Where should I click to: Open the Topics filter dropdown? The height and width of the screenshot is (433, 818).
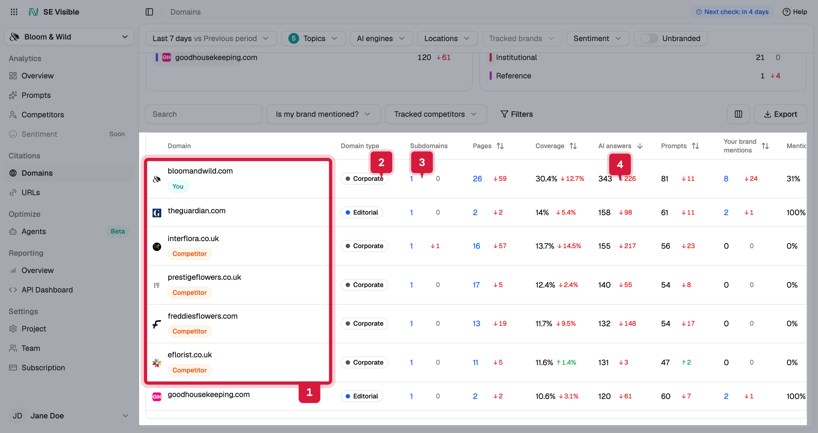pyautogui.click(x=313, y=38)
